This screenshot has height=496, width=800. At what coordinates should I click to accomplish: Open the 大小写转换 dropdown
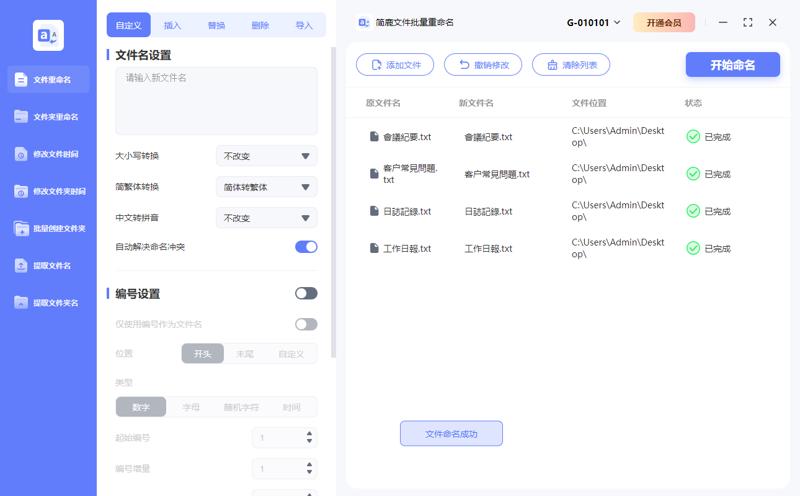coord(266,156)
